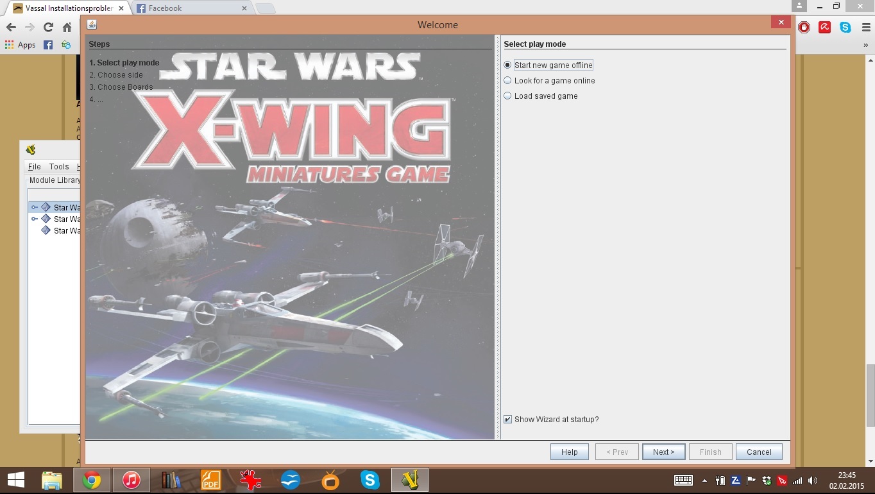Switch to Chrome on the taskbar
Screen dimensions: 875x494
pyautogui.click(x=91, y=480)
